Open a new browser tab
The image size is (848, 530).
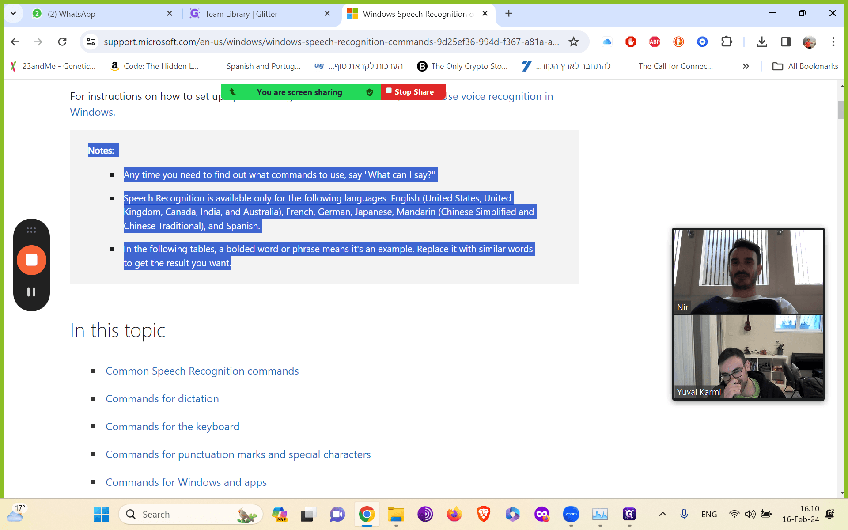coord(509,14)
